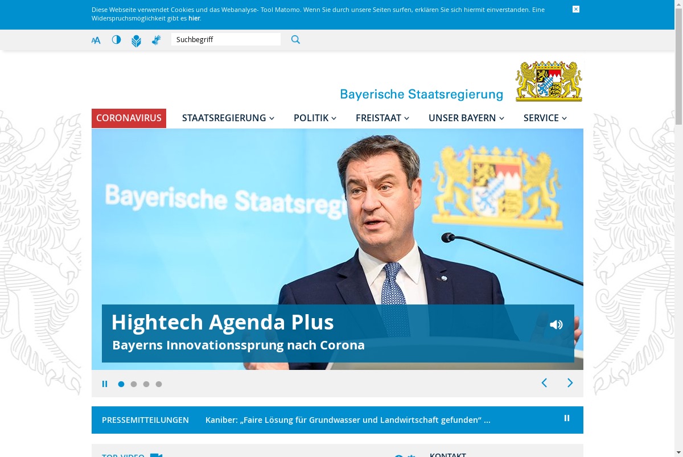
Task: Pause the image slideshow
Action: click(105, 384)
